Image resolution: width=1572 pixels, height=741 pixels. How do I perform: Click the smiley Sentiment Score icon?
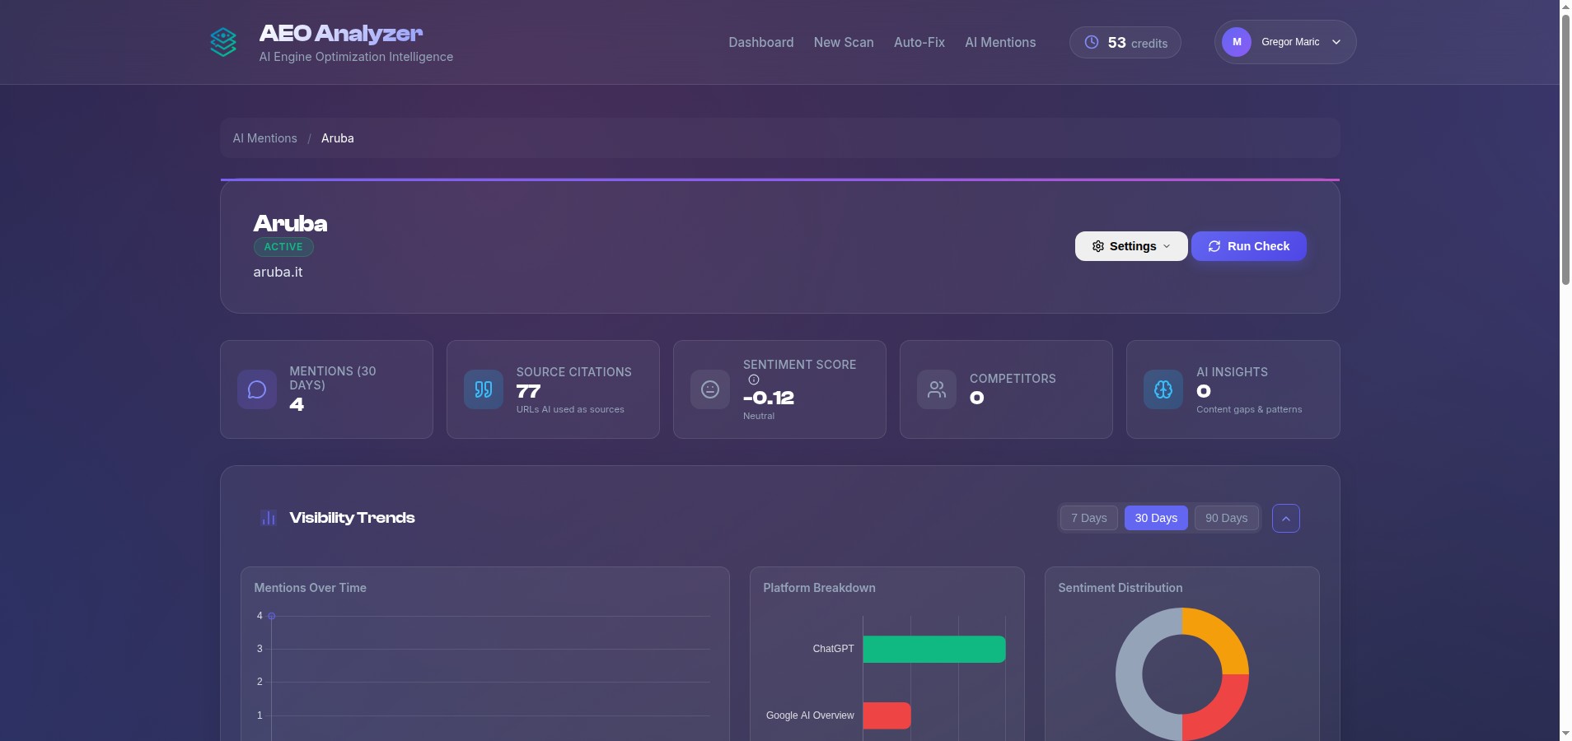click(709, 389)
